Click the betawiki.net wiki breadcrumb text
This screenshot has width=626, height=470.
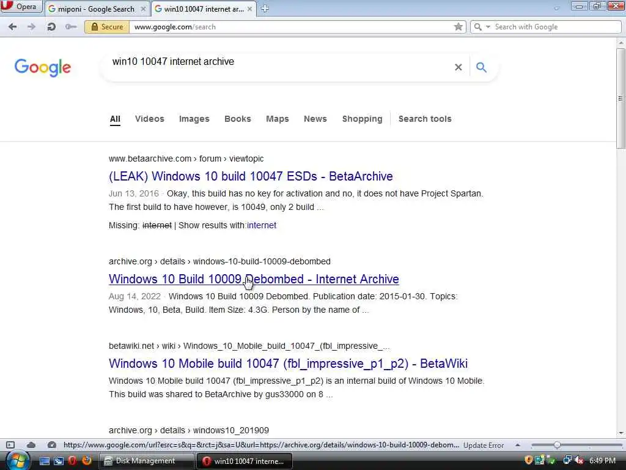(x=249, y=346)
